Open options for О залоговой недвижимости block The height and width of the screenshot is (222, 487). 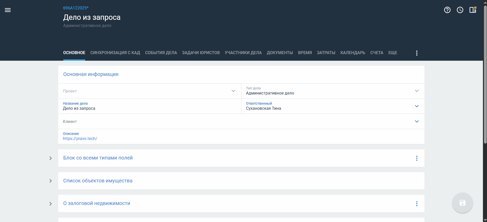[x=417, y=204]
